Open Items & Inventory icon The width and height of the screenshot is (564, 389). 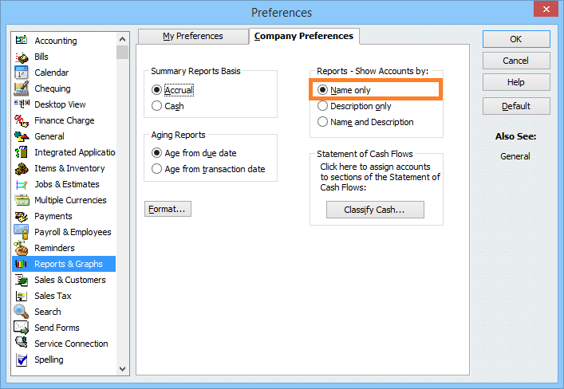22,168
